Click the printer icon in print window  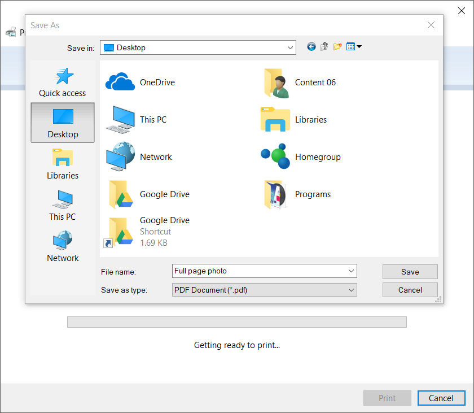pos(11,32)
